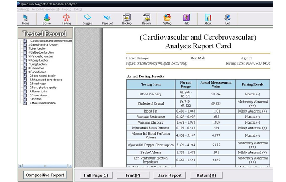
Task: Open the About toolbar icon
Action: click(x=208, y=19)
